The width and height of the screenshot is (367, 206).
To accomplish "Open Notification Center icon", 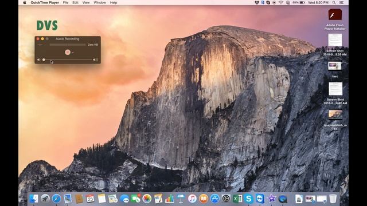I will coord(342,2).
